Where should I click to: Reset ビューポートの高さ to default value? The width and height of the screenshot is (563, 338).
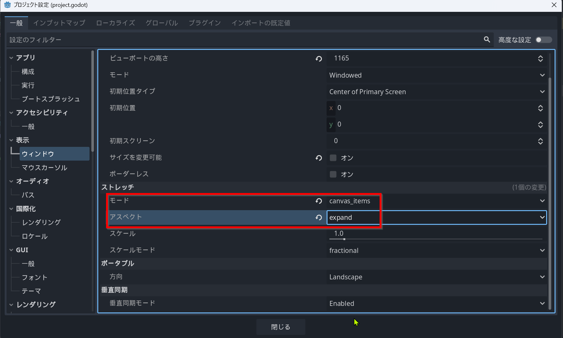pos(318,59)
